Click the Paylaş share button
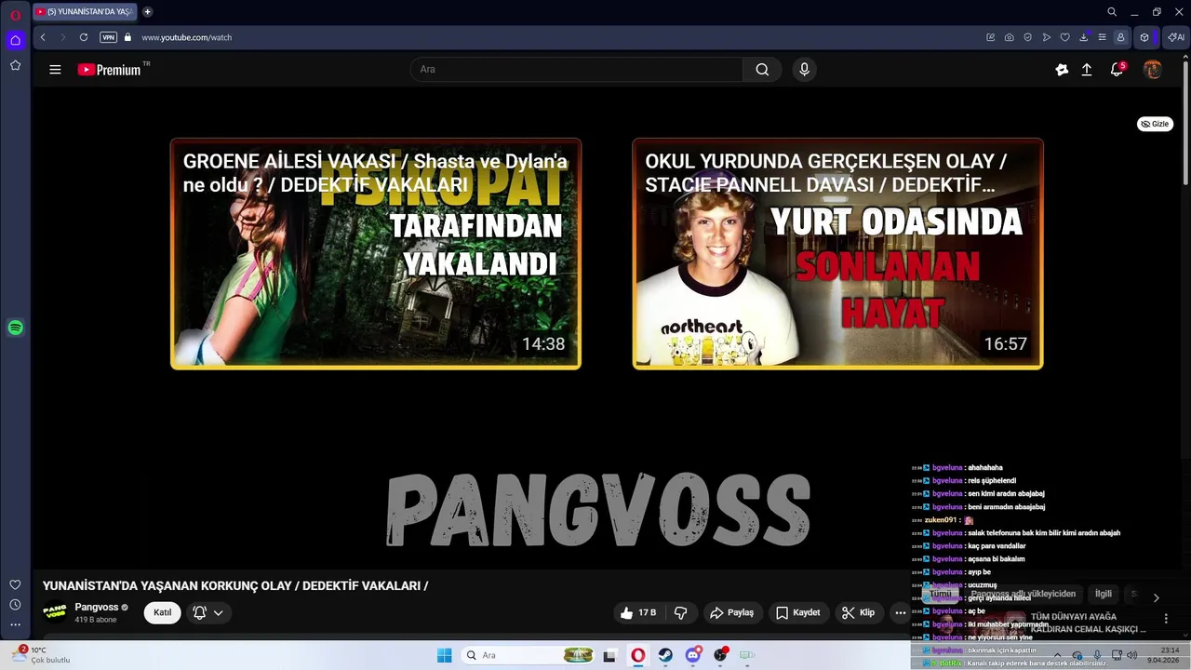The height and width of the screenshot is (670, 1191). tap(731, 612)
